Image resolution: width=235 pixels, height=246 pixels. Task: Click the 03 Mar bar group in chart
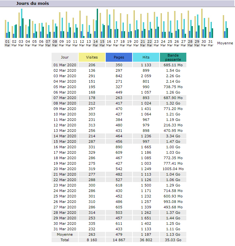coord(21,23)
